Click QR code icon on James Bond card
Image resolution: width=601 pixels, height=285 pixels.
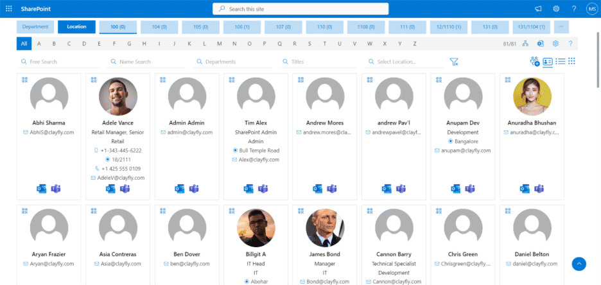tap(301, 211)
